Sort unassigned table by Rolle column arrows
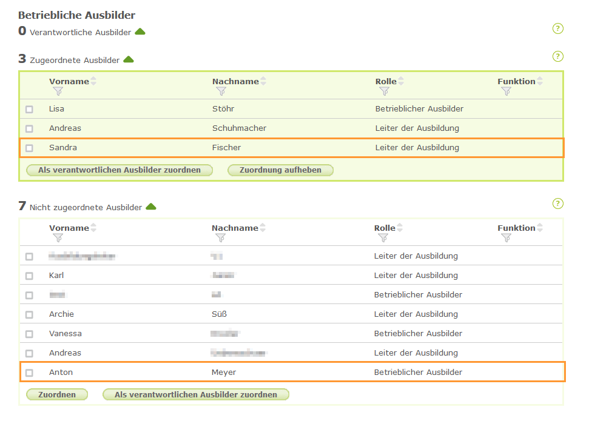 tap(400, 228)
